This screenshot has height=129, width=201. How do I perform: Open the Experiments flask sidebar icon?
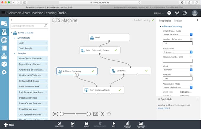(4, 32)
